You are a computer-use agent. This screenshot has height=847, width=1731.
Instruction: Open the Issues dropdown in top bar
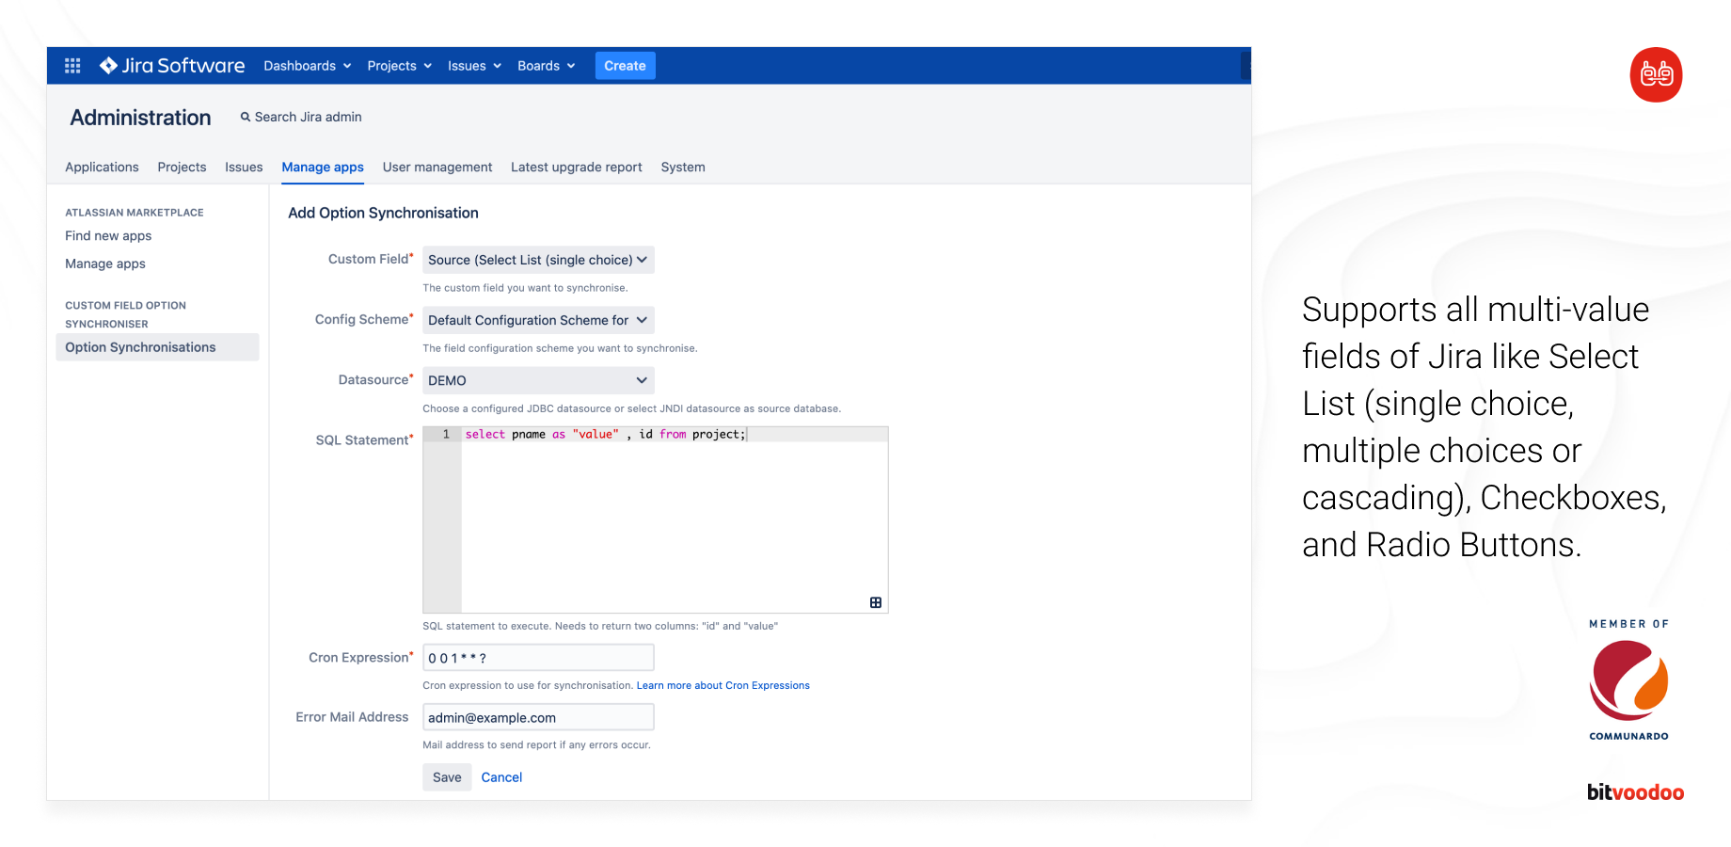(x=474, y=66)
